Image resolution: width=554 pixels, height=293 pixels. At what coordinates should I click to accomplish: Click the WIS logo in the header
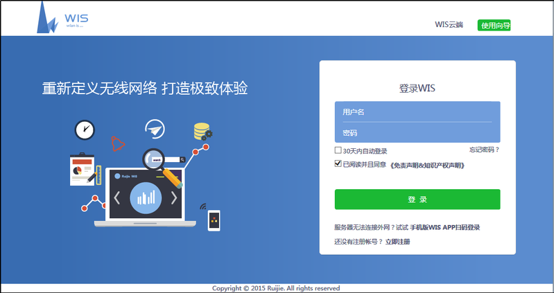62,18
